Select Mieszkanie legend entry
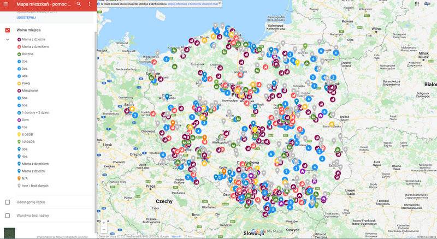The height and width of the screenshot is (239, 437). tap(30, 91)
